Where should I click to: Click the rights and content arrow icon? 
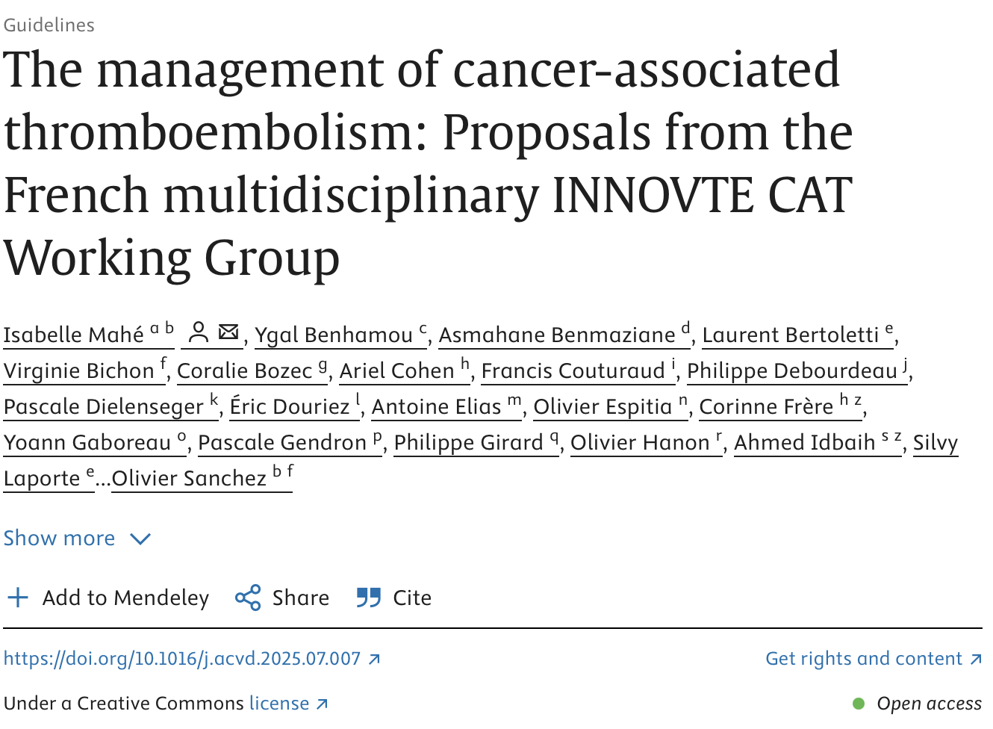point(976,659)
